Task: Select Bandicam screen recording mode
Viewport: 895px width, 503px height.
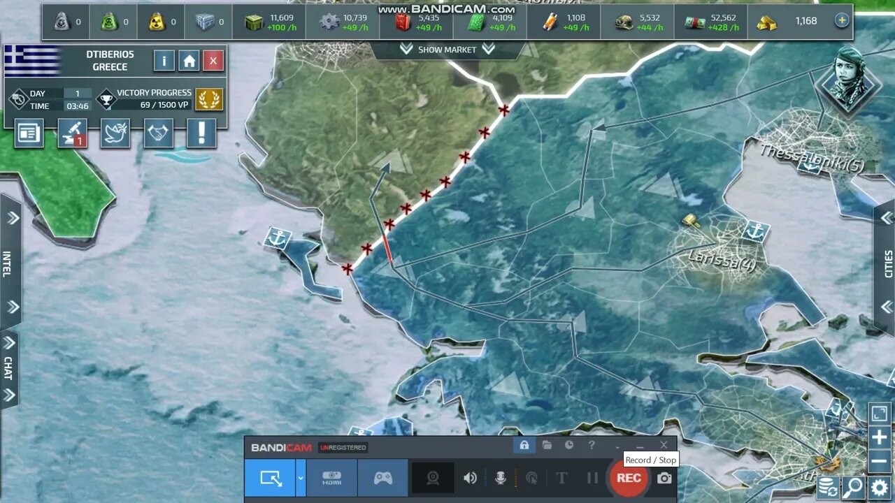Action: click(x=270, y=479)
